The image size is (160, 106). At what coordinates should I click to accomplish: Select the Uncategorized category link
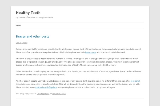43,94
